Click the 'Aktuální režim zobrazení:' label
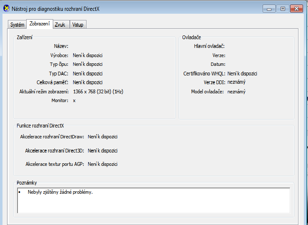This screenshot has height=225, width=308. (x=44, y=92)
